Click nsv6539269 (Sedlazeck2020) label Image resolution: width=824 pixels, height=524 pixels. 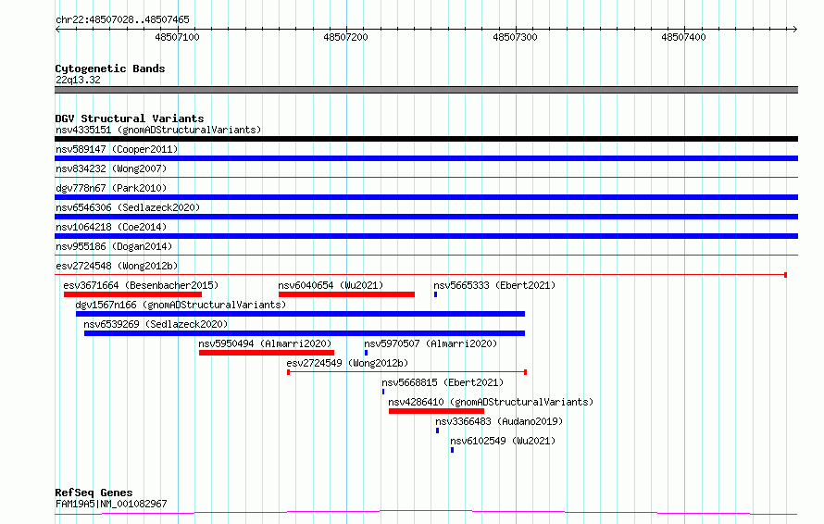156,324
